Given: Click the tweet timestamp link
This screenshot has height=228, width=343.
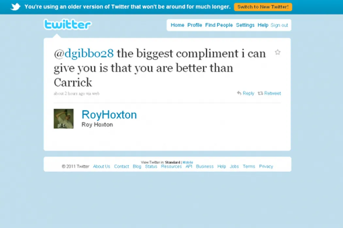Looking at the screenshot, I should pyautogui.click(x=69, y=93).
